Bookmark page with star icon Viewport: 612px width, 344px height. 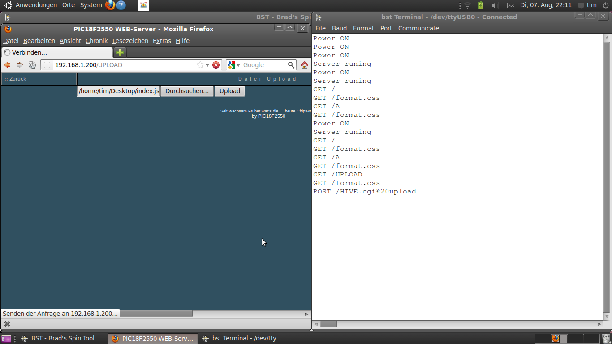click(200, 65)
